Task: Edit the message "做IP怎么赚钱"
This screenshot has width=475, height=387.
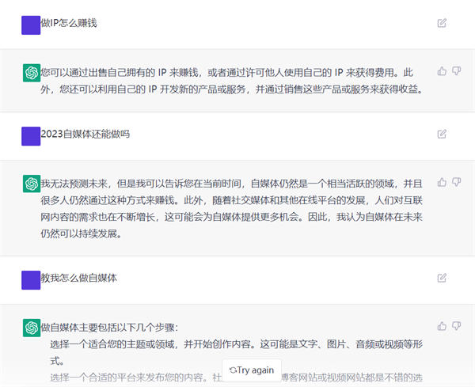Action: (x=442, y=23)
